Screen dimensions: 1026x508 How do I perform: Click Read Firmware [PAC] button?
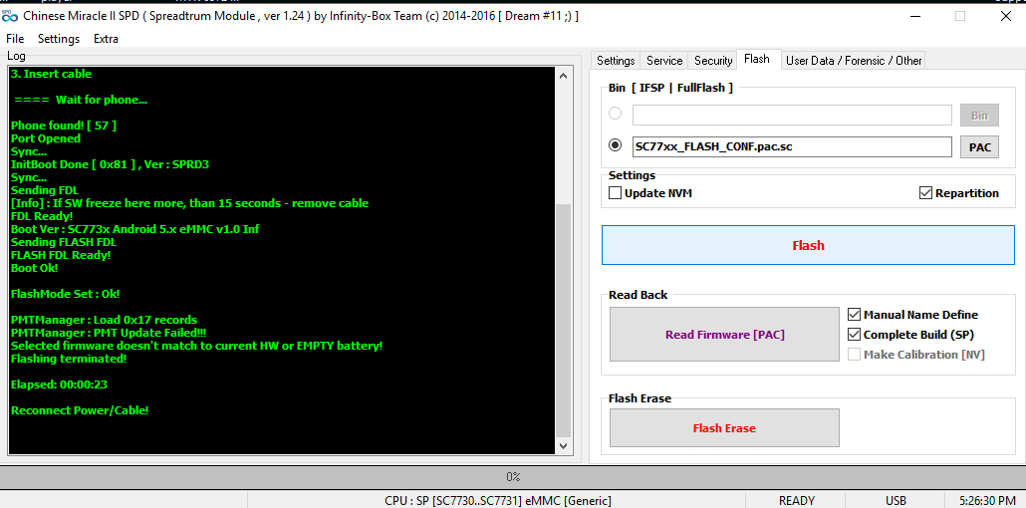[x=724, y=335]
